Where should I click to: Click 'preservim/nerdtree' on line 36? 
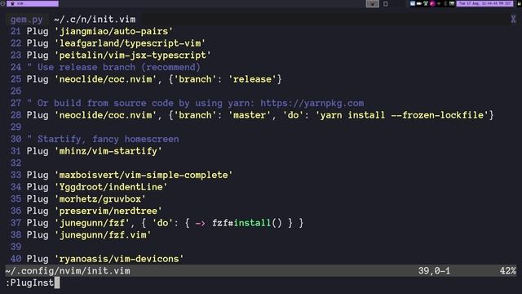(108, 211)
